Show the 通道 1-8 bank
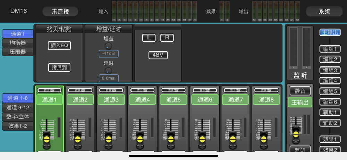This screenshot has width=347, height=160. pos(17,98)
